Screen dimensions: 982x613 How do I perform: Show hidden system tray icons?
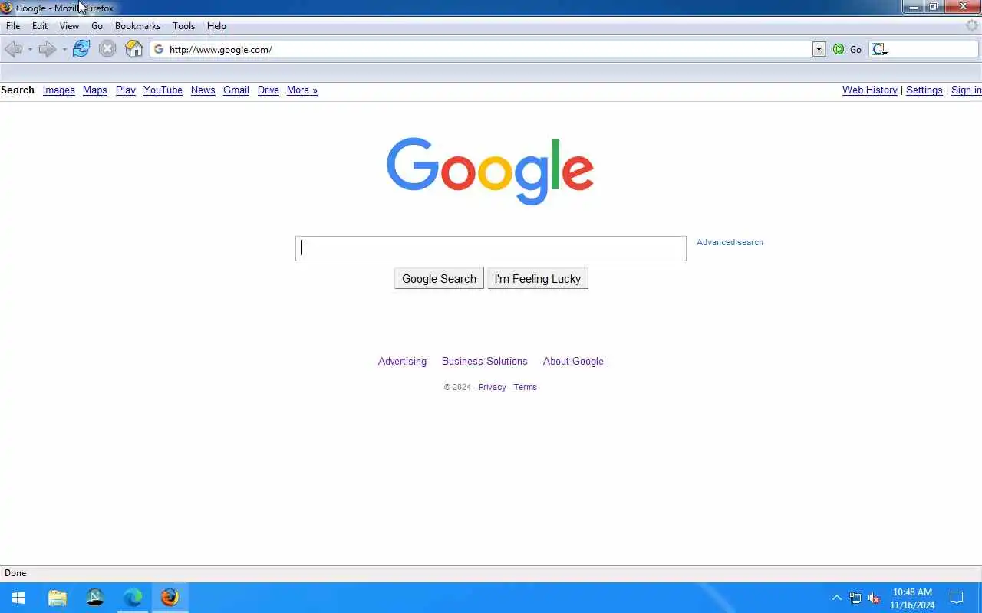837,598
